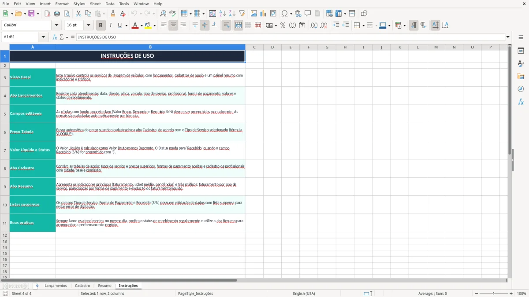Align the cell text right
This screenshot has width=529, height=297.
point(183,26)
